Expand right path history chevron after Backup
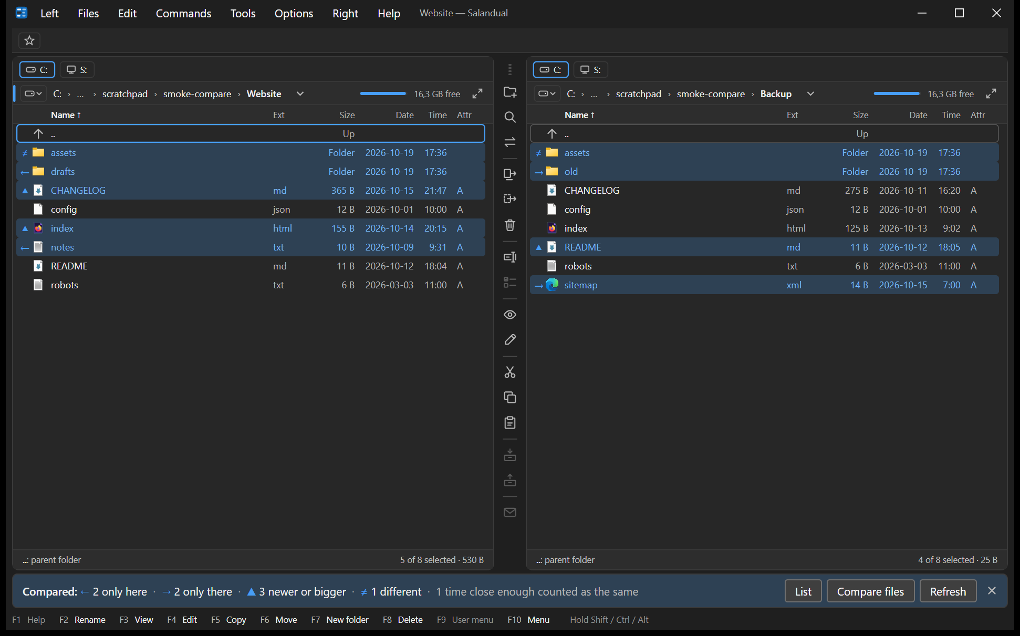1020x636 pixels. 810,93
